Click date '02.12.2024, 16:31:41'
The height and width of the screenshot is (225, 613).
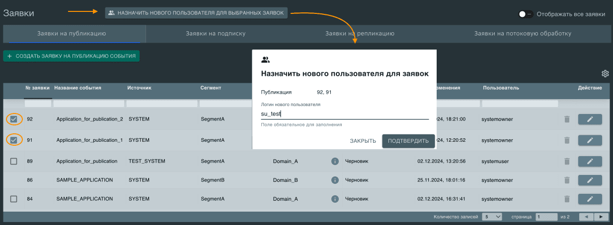(441, 199)
